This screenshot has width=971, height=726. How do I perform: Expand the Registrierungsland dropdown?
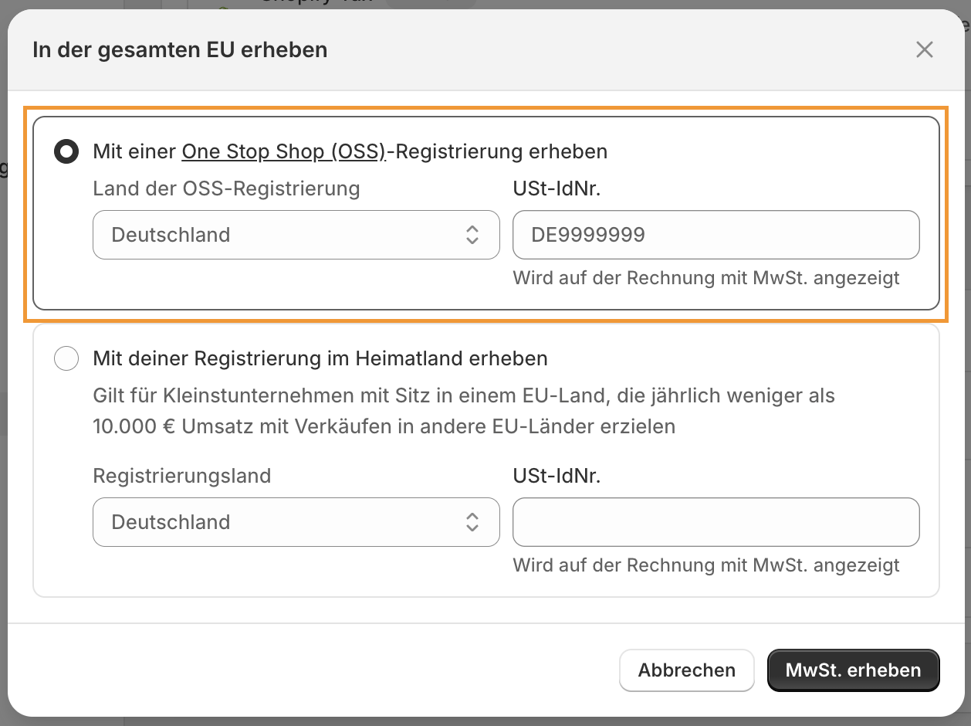(296, 522)
